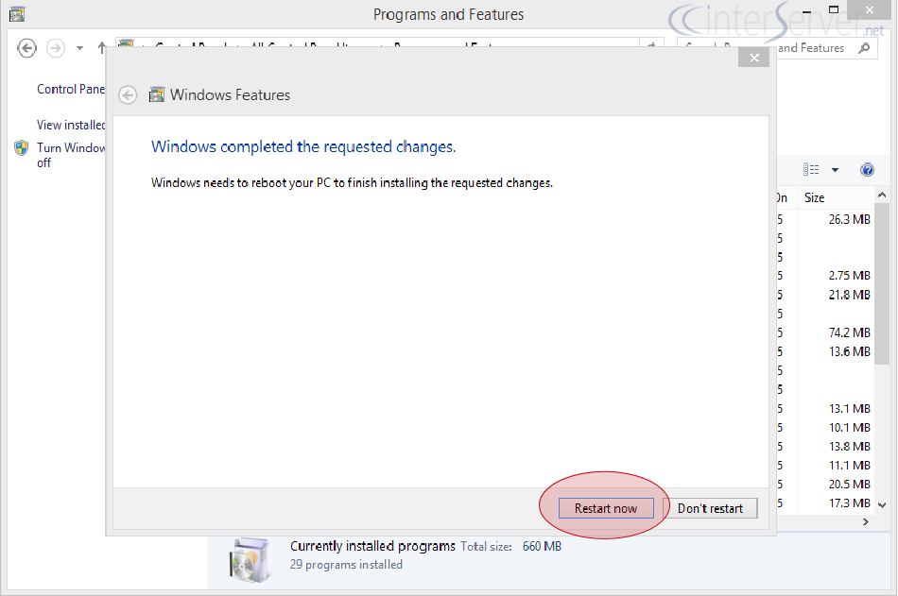Click the 29 programs installed text
This screenshot has height=596, width=898.
[346, 565]
